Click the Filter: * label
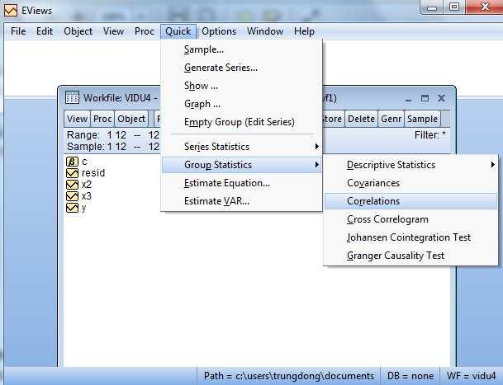This screenshot has height=385, width=503. [x=429, y=135]
